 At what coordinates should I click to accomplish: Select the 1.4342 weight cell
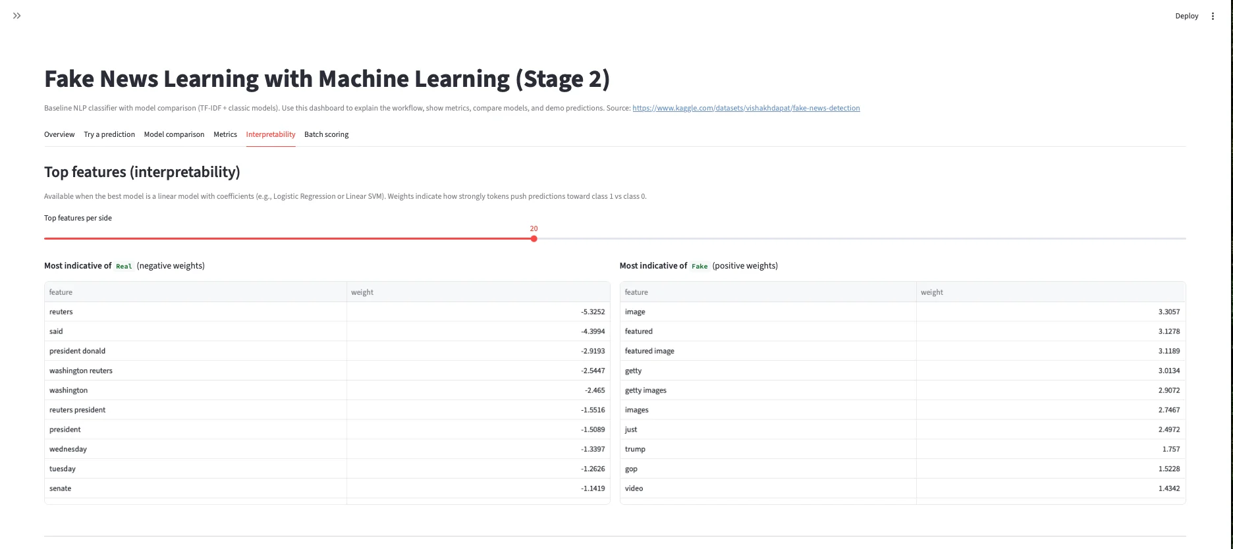pos(1051,488)
